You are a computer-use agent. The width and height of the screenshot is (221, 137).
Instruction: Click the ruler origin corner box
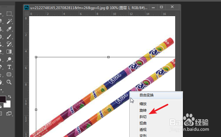pyautogui.click(x=26, y=13)
